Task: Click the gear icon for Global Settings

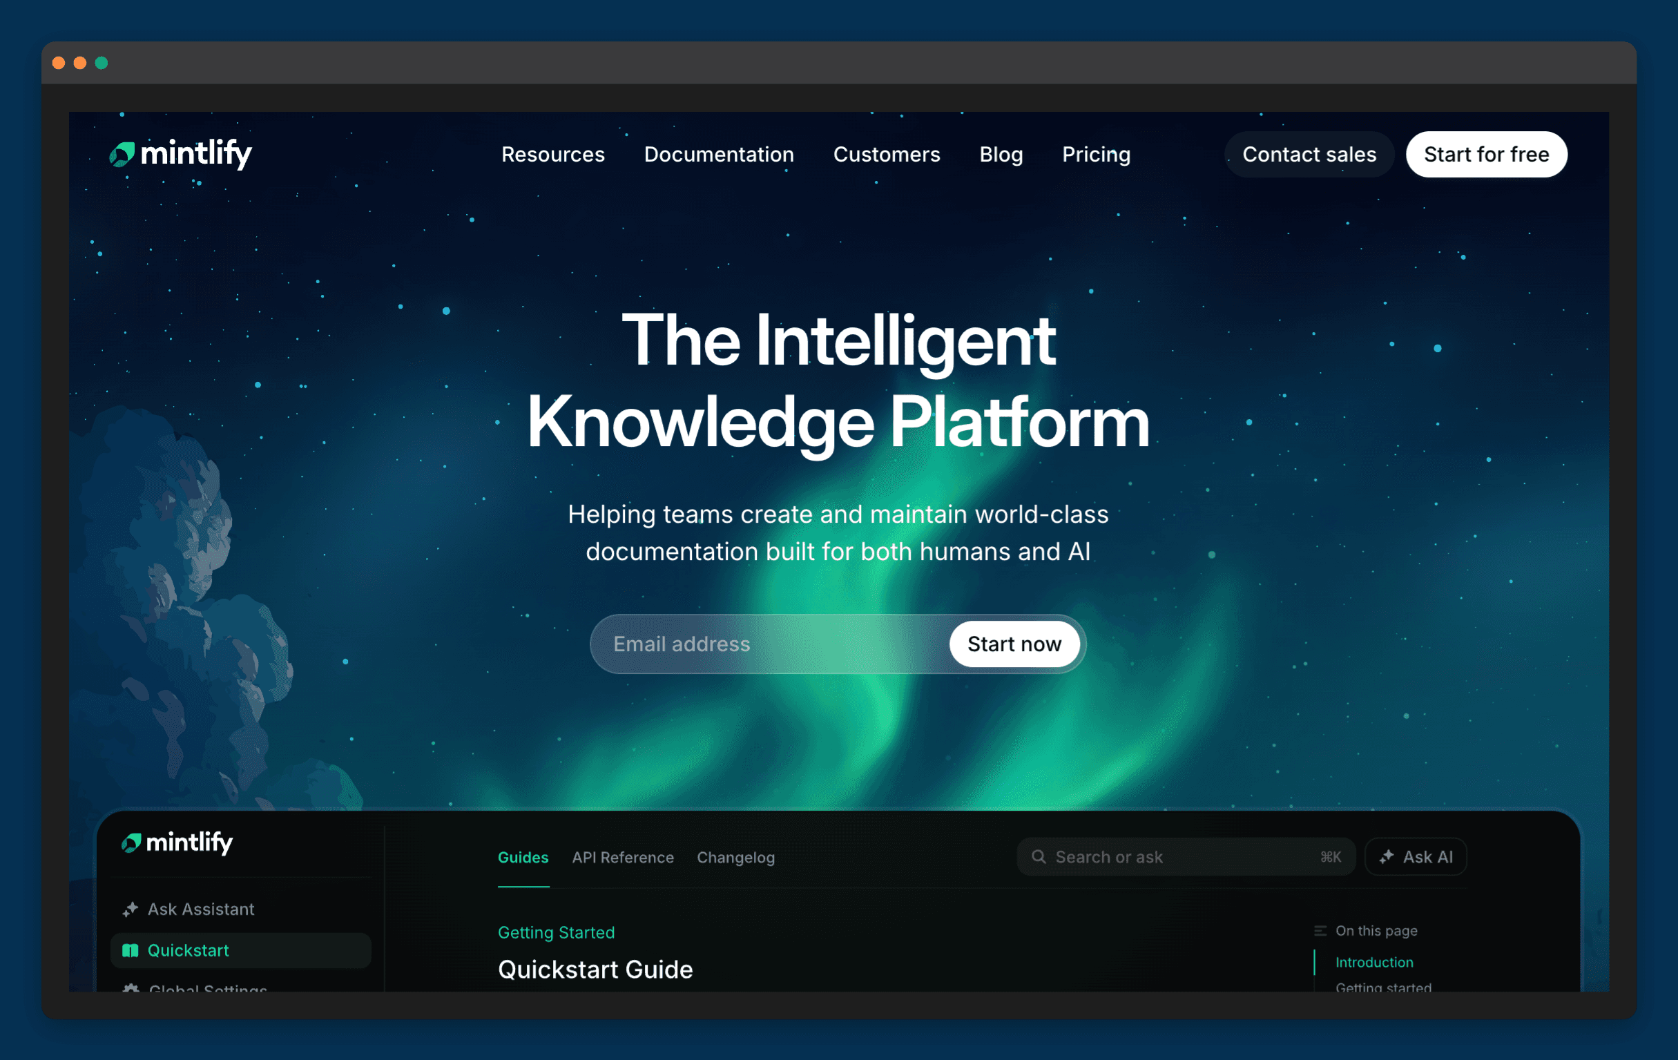Action: [x=131, y=988]
